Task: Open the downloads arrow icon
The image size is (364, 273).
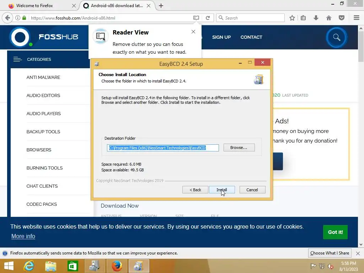Action: tap(316, 18)
